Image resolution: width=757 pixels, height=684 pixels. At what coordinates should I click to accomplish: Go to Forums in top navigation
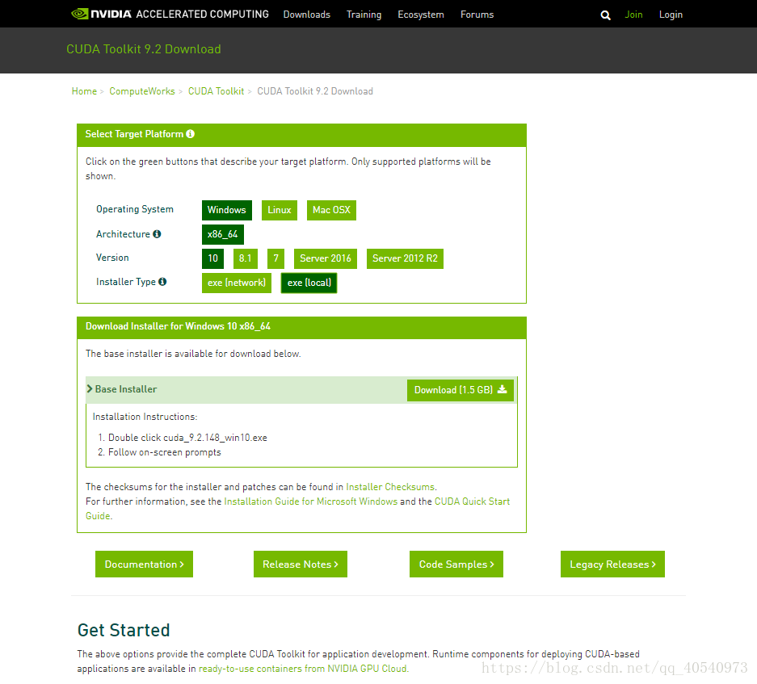tap(477, 15)
